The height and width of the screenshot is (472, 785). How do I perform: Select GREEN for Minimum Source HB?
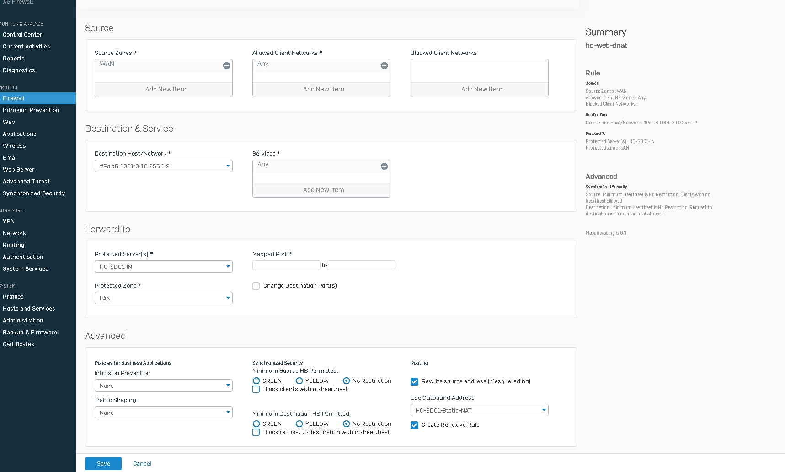(256, 381)
